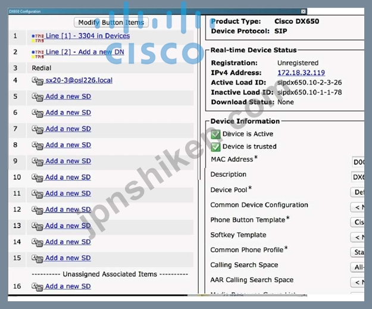Click the speed dial icon in row 5

[x=37, y=97]
